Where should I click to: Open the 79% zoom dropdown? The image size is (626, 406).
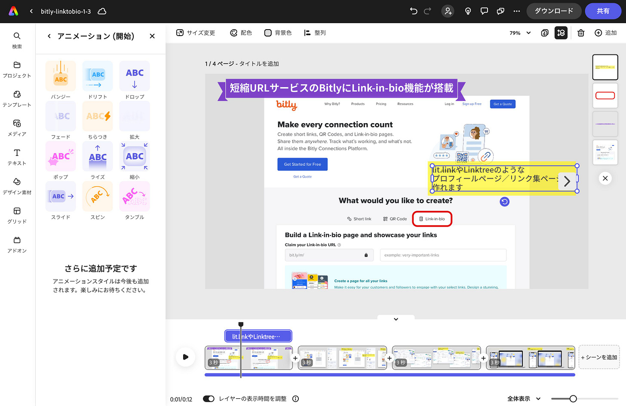[x=520, y=33]
